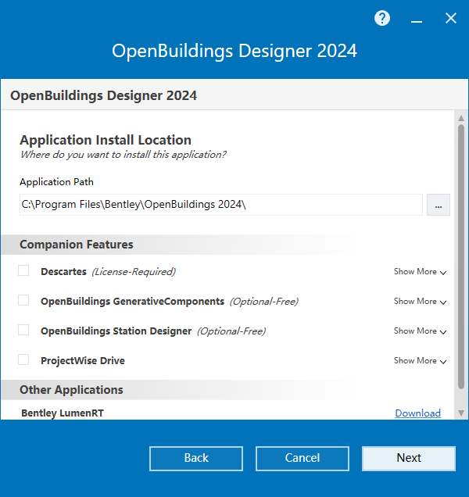Select the ProjectWise Drive checkbox

pyautogui.click(x=23, y=359)
